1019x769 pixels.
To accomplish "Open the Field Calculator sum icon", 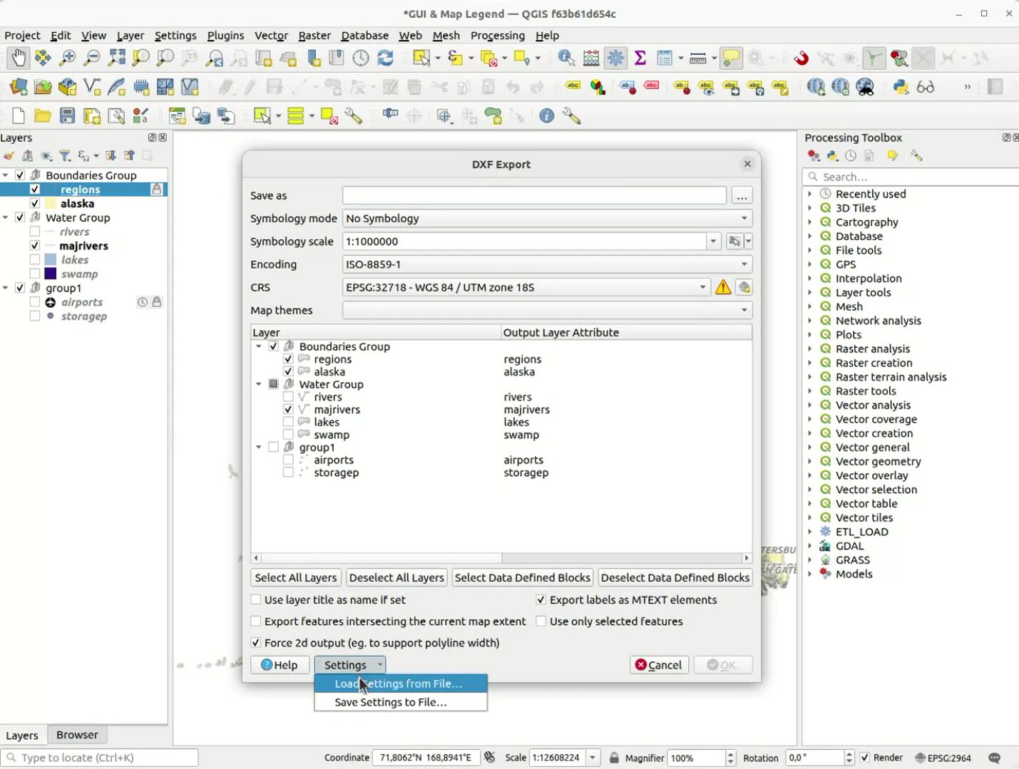I will [x=640, y=58].
